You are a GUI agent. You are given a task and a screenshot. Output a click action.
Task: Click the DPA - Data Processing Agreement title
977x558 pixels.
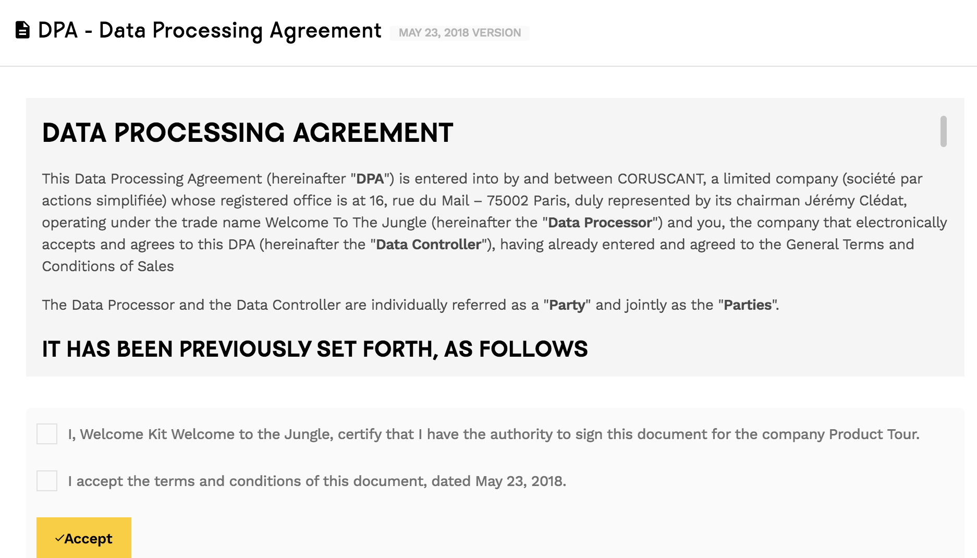click(210, 30)
